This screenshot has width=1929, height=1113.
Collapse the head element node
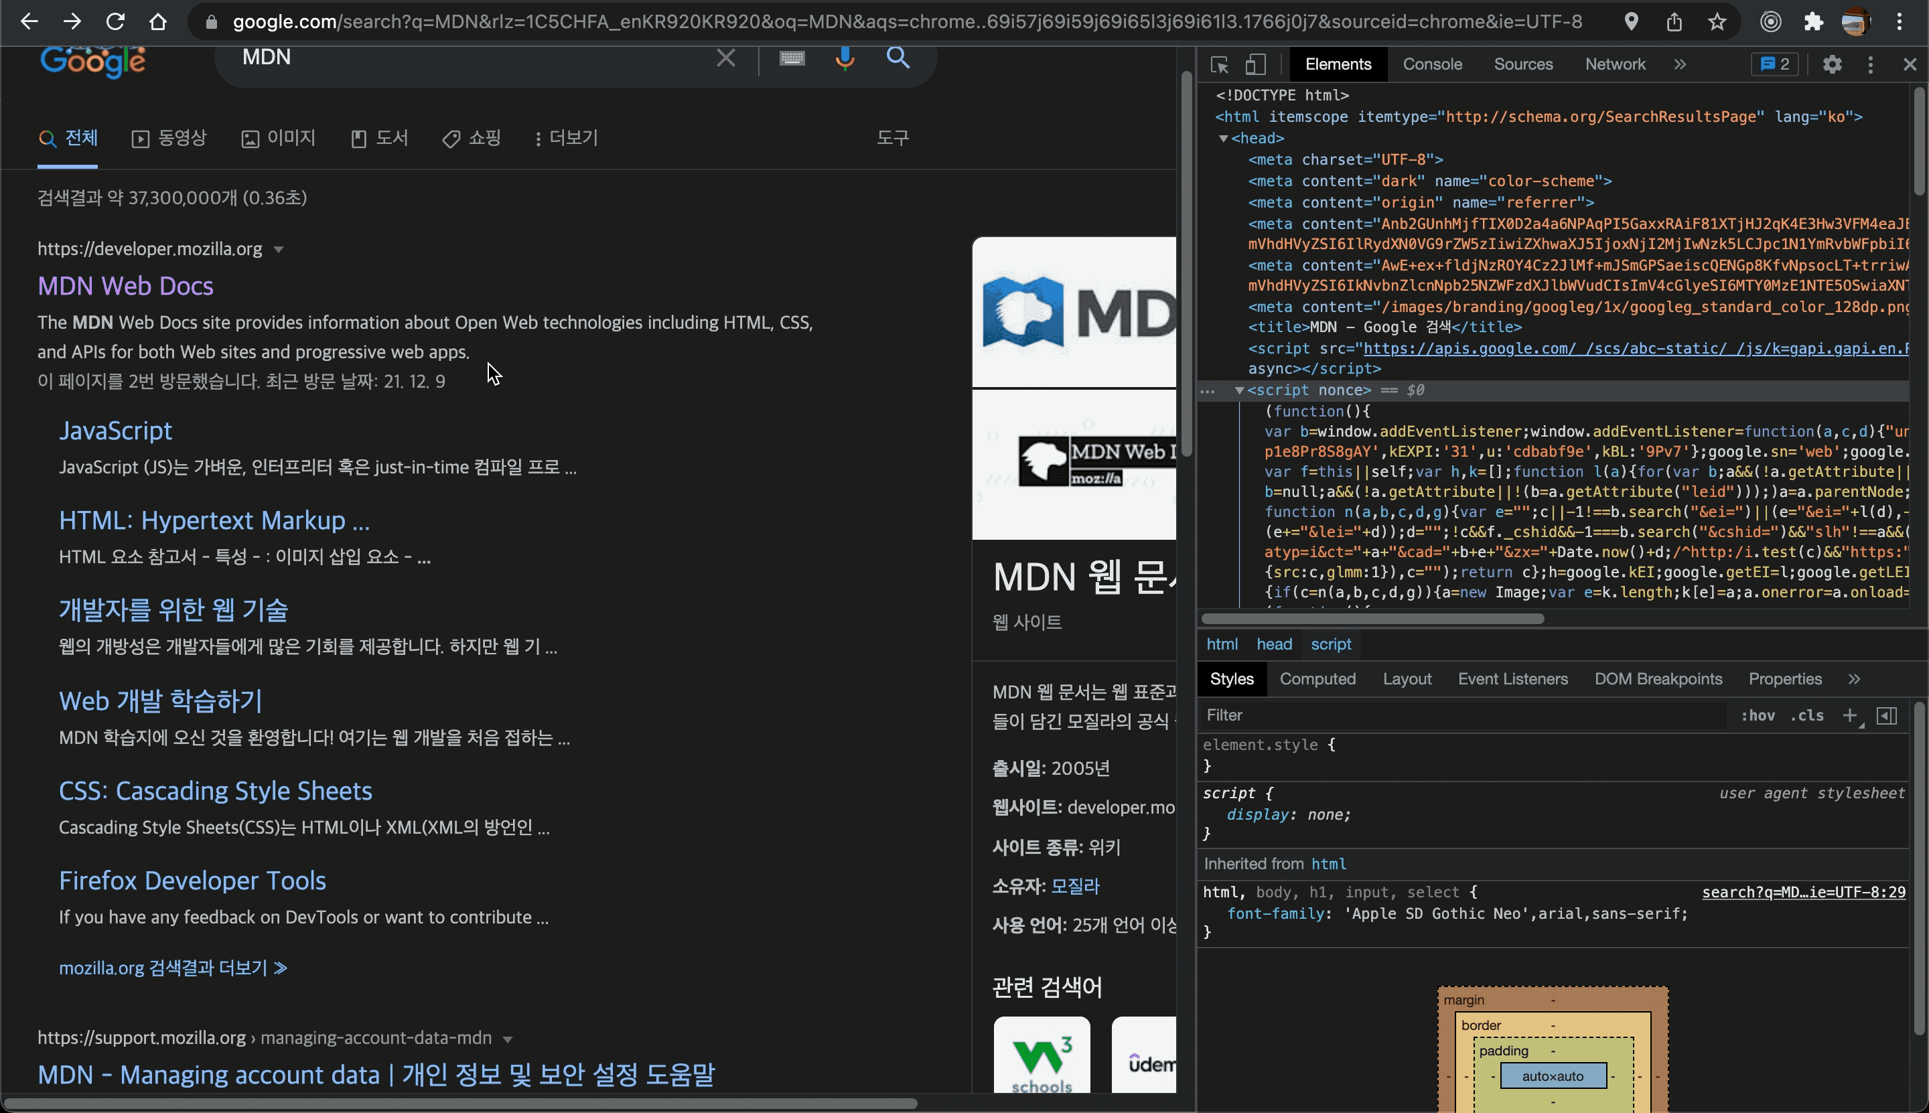(x=1223, y=139)
